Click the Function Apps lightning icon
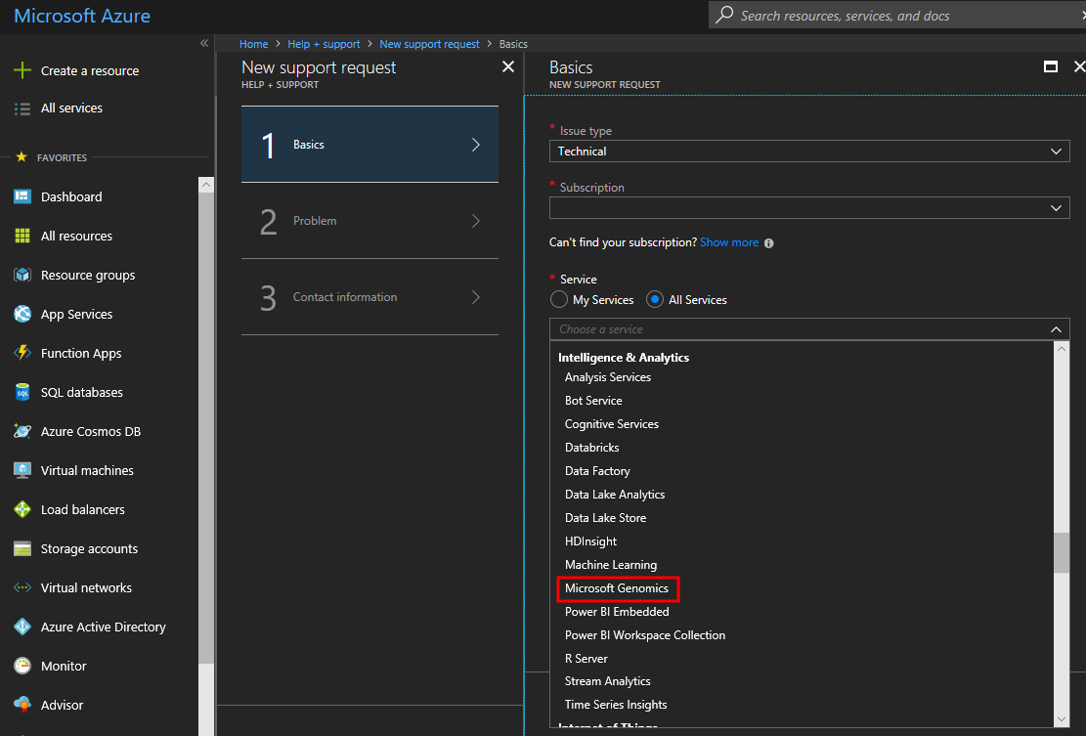The width and height of the screenshot is (1086, 736). (22, 353)
